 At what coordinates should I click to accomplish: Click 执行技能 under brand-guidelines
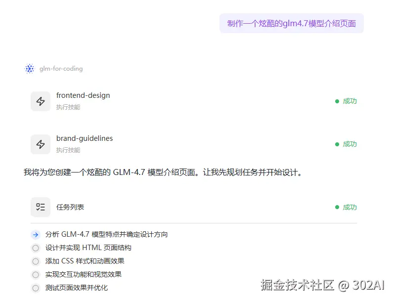(x=68, y=150)
